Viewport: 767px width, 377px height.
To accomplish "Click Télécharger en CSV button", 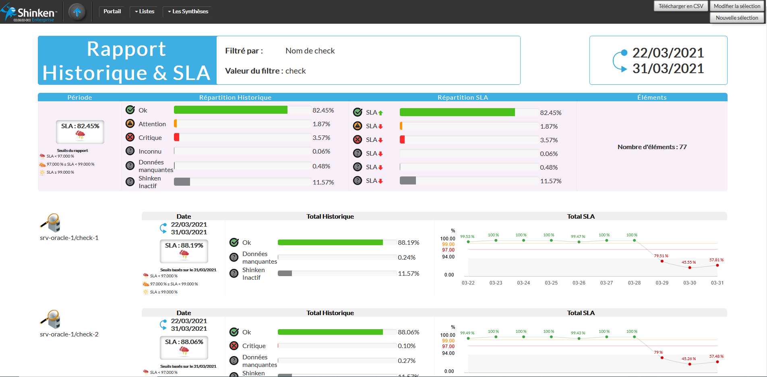I will [681, 6].
